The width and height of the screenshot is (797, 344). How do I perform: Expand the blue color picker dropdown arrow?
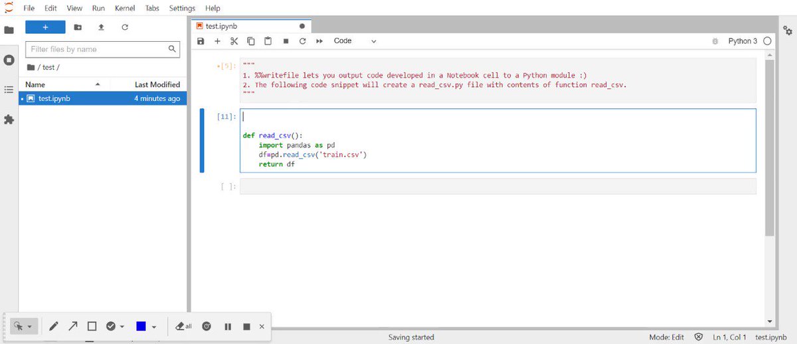[x=154, y=327]
